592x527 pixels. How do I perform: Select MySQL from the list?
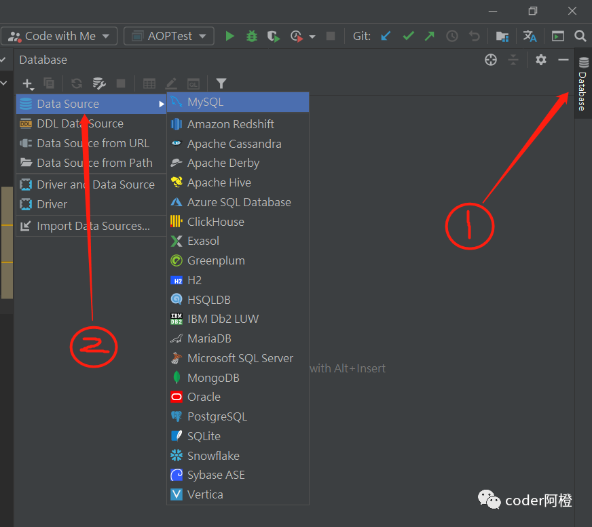tap(238, 102)
